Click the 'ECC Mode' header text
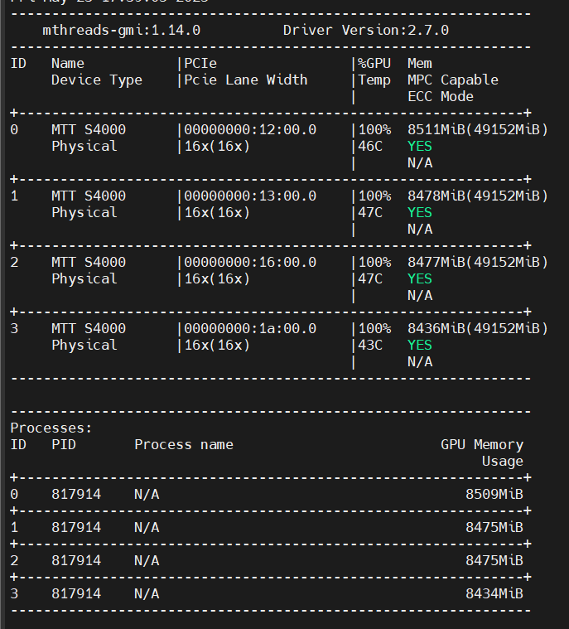Screen dimensions: 569x629 pyautogui.click(x=441, y=97)
